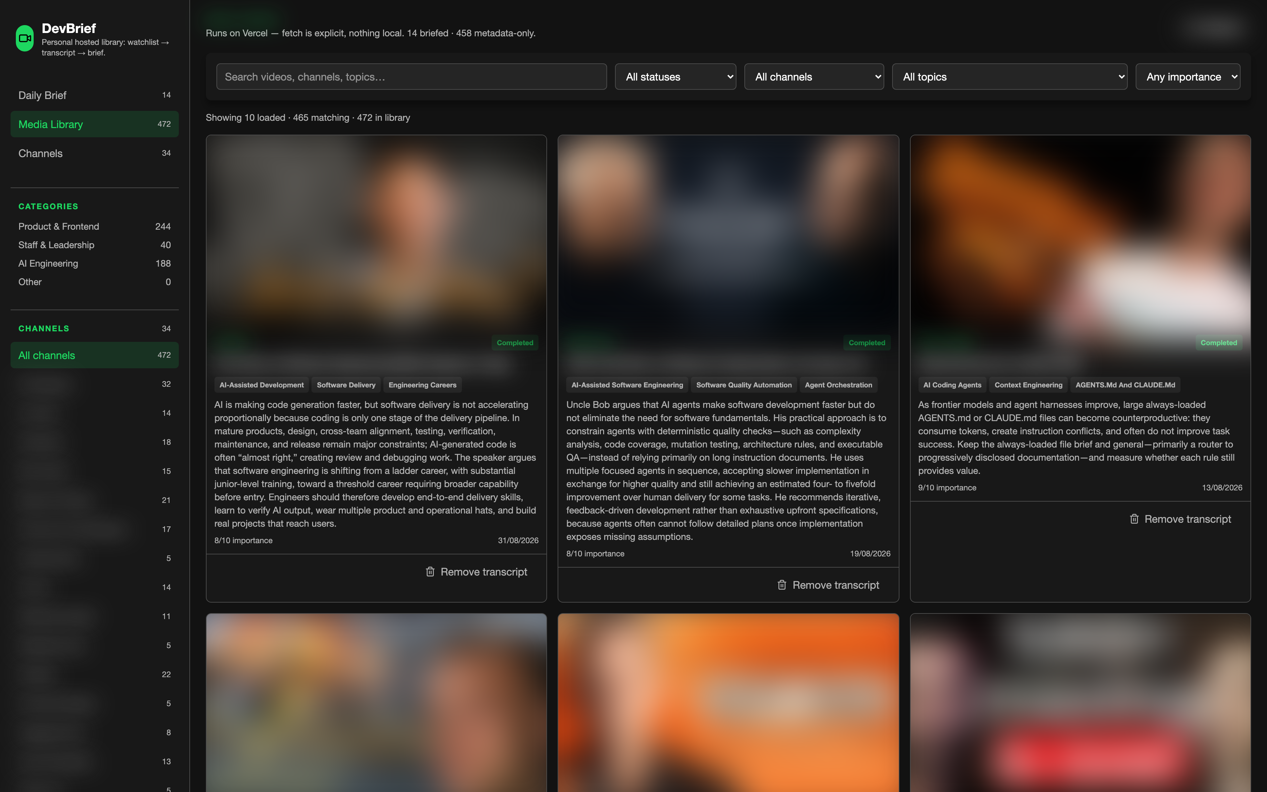Remove transcript on AI-Assisted Development card
This screenshot has width=1267, height=792.
tap(476, 572)
